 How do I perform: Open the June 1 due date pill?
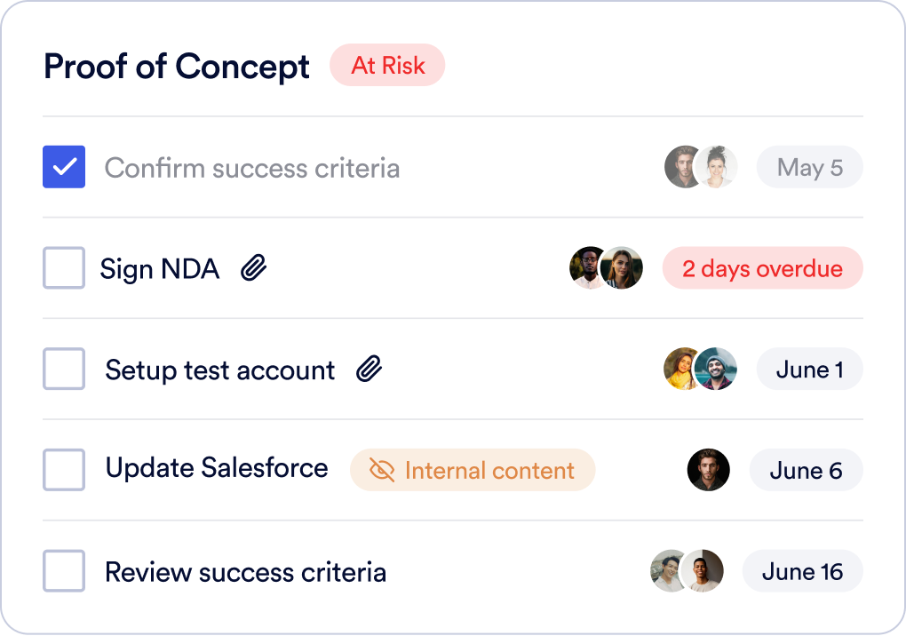pos(809,370)
